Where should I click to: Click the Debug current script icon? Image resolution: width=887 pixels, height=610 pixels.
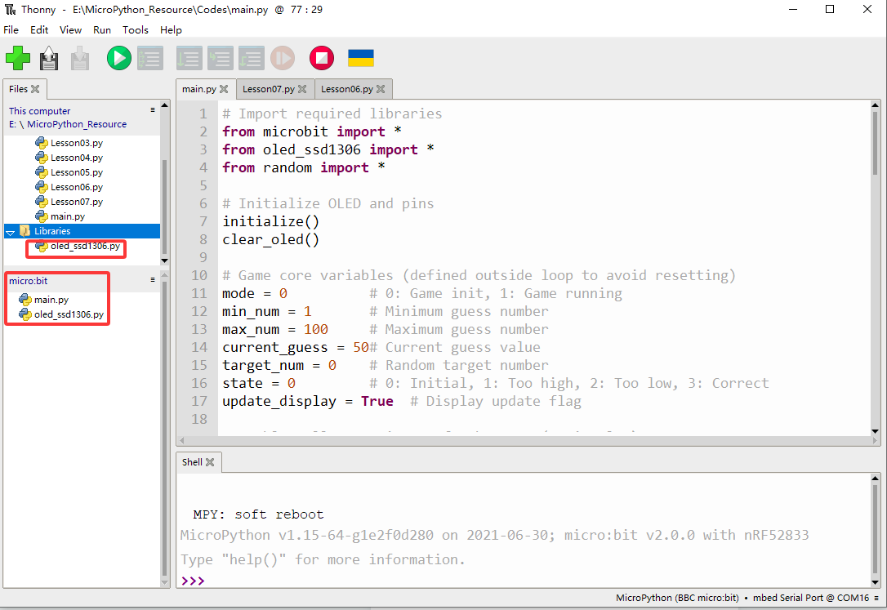tap(150, 58)
